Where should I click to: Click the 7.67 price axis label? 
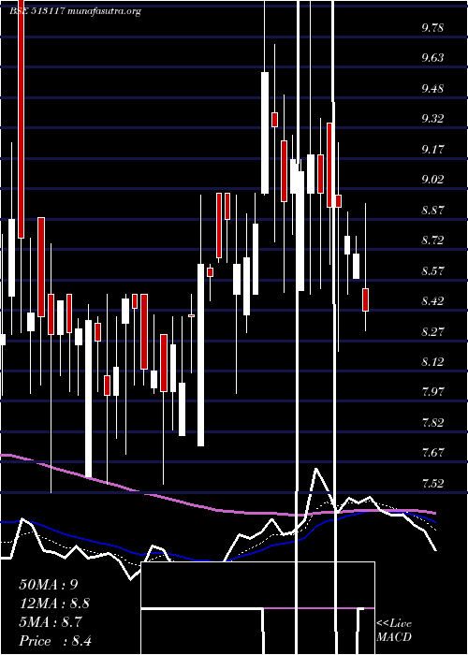[x=432, y=452]
